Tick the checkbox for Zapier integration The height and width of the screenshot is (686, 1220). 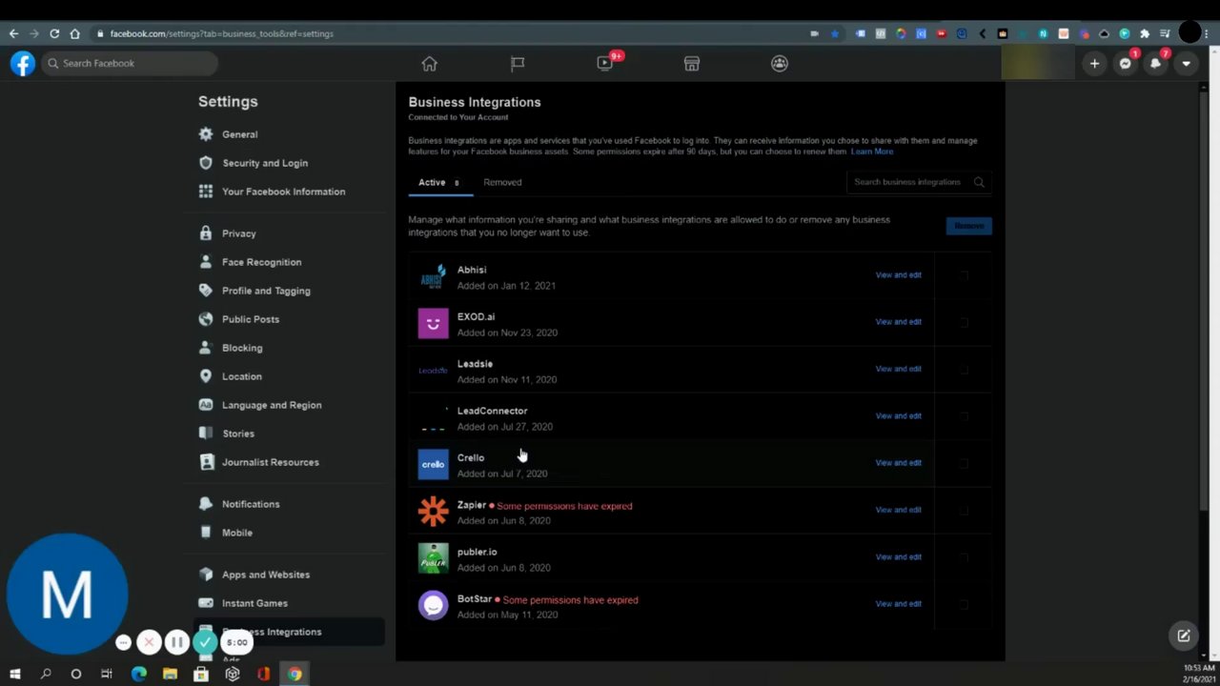tap(964, 510)
